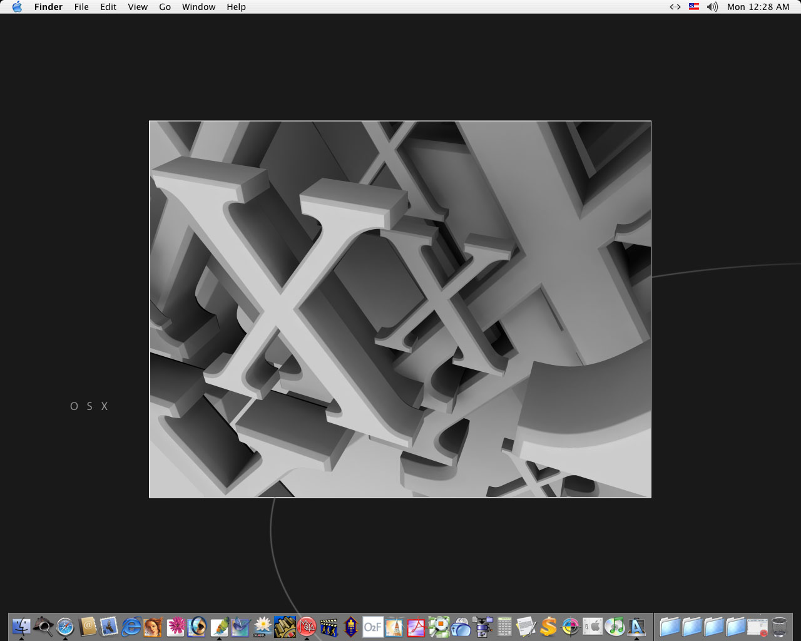Image resolution: width=801 pixels, height=641 pixels.
Task: Open Safari compass icon in dock
Action: click(x=65, y=626)
